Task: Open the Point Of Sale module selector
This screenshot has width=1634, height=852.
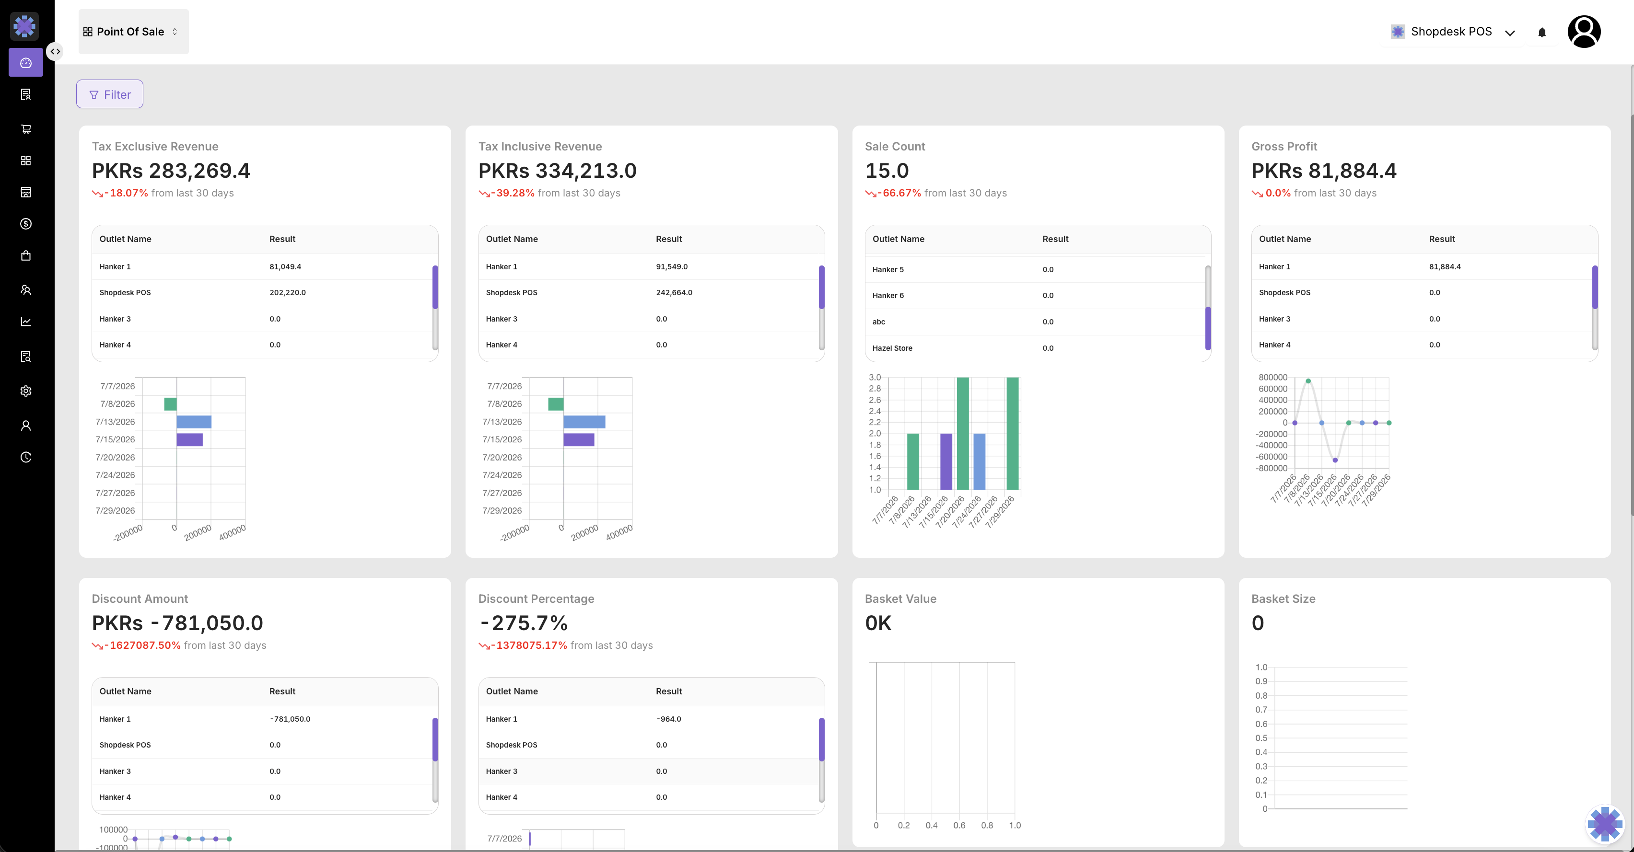Action: pyautogui.click(x=133, y=32)
